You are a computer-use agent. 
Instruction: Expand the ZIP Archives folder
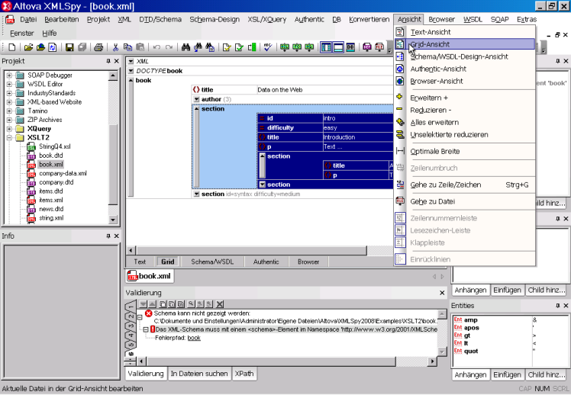[x=9, y=120]
